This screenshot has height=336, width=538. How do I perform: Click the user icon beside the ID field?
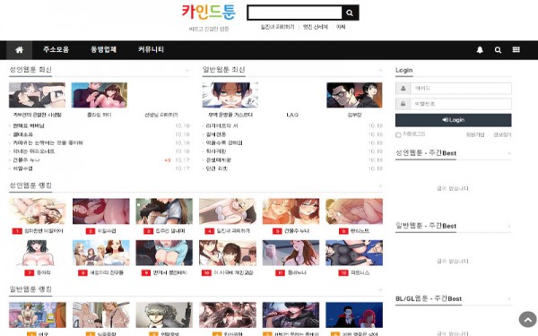click(x=403, y=89)
